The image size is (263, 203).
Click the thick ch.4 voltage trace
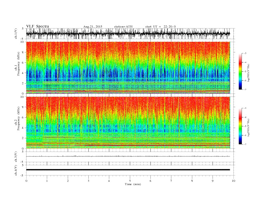(x=128, y=170)
